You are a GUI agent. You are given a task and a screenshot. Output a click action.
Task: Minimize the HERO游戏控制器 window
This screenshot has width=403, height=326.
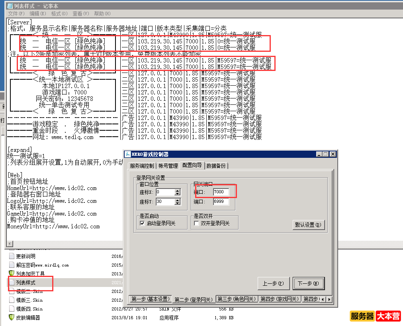[319, 154]
